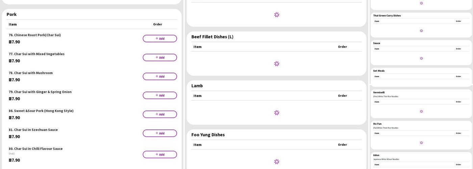The width and height of the screenshot is (473, 169).
Task: Open item 76. Chinese Roast Pork title
Action: pos(35,35)
